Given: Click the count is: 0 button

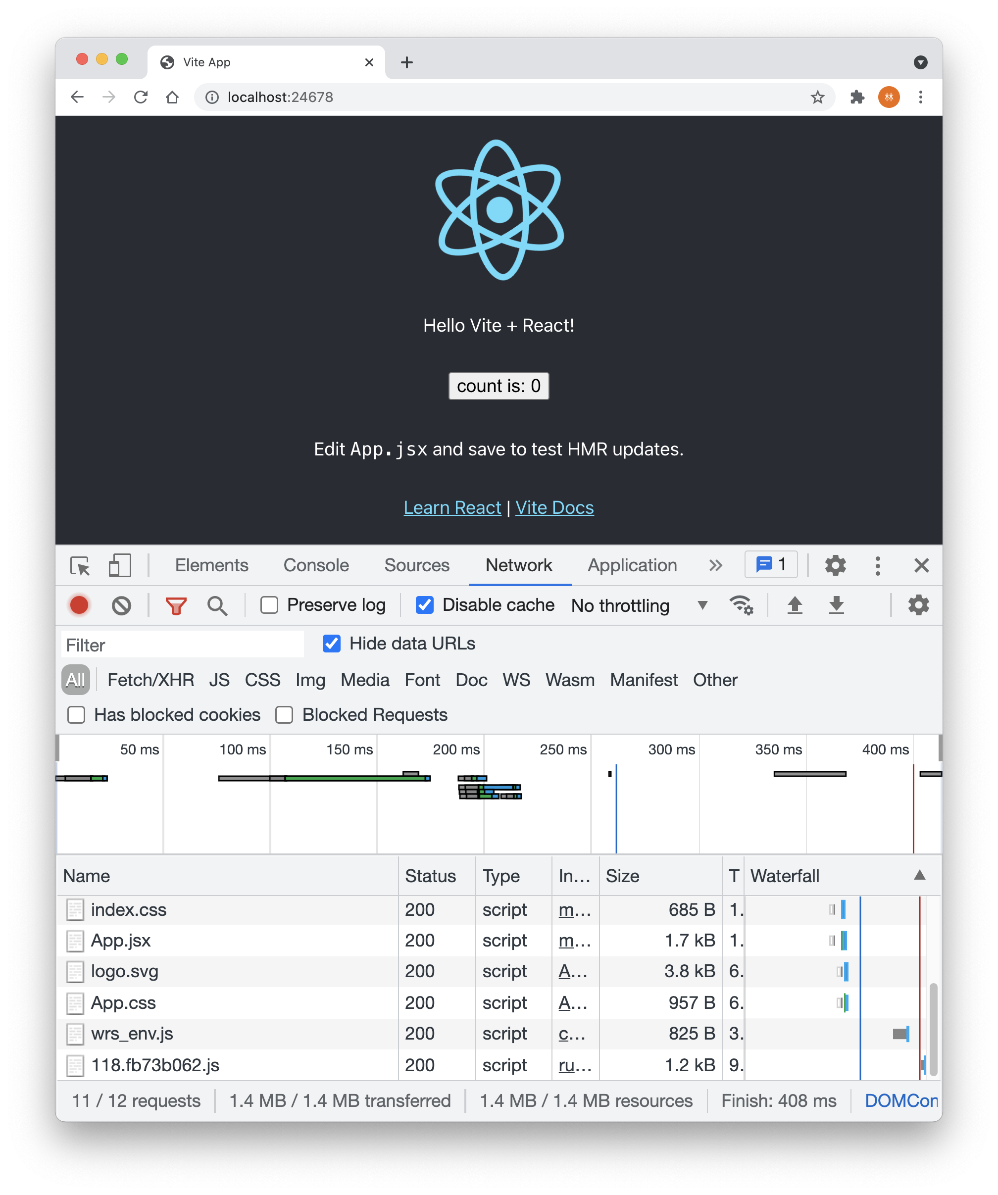Looking at the screenshot, I should coord(499,386).
